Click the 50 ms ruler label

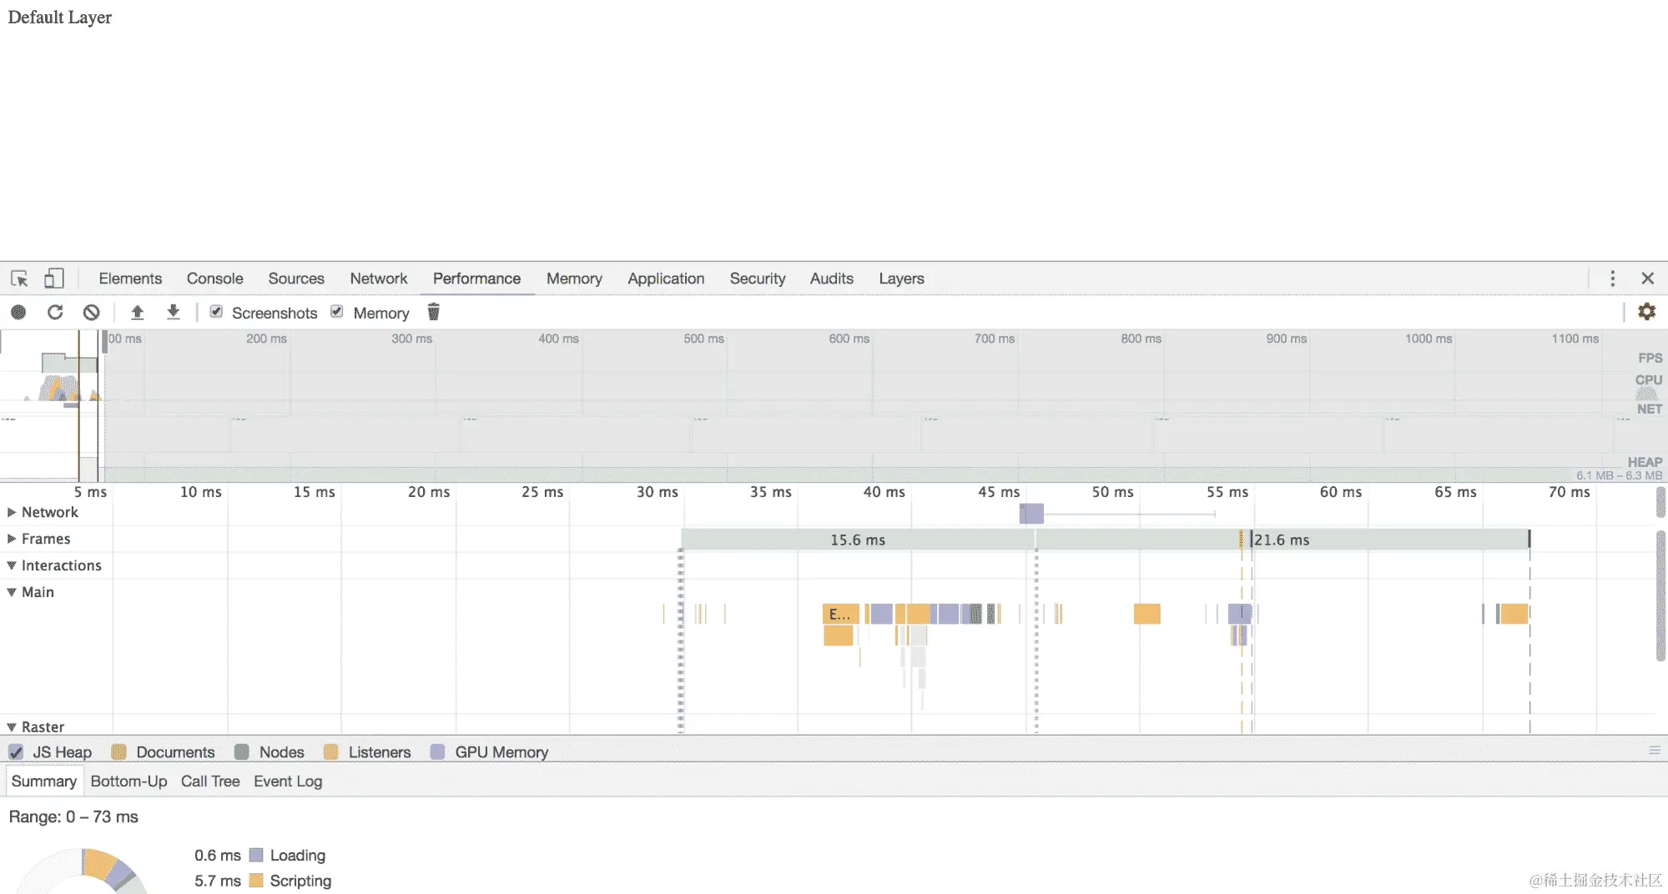(x=1112, y=492)
